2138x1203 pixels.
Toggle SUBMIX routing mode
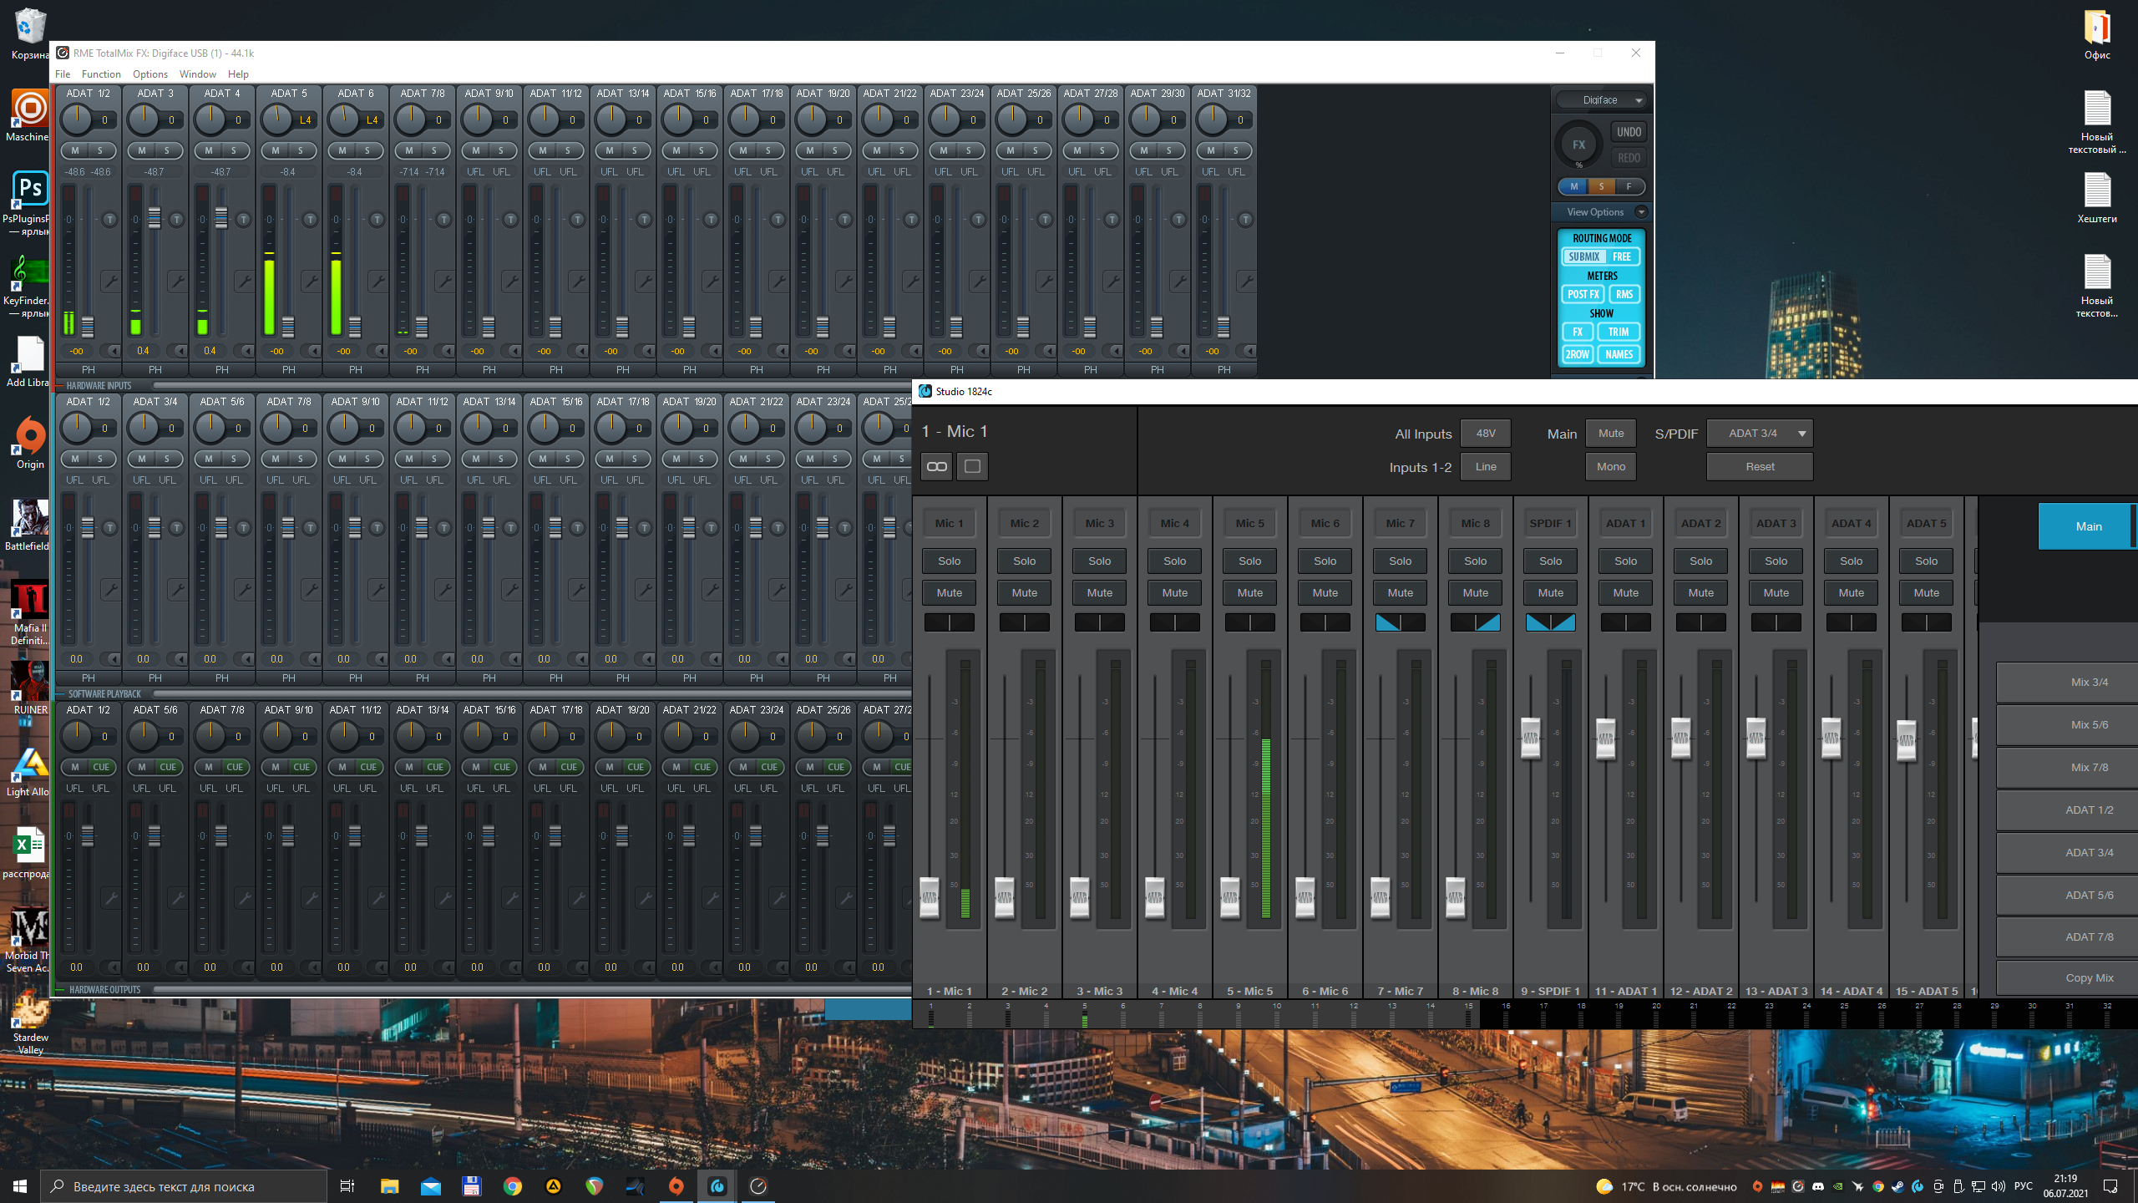pyautogui.click(x=1583, y=257)
